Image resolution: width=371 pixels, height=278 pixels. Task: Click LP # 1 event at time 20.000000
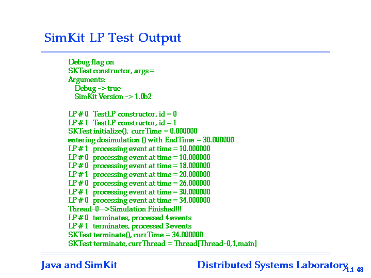(139, 175)
